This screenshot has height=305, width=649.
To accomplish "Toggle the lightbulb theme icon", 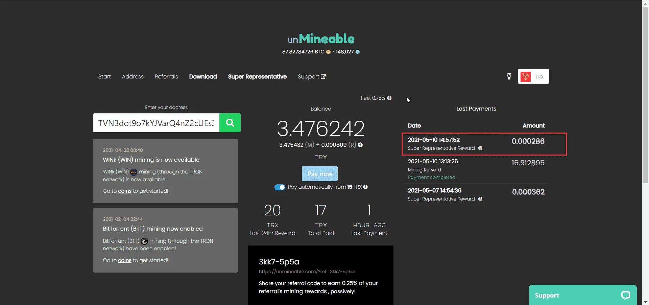I will click(509, 76).
